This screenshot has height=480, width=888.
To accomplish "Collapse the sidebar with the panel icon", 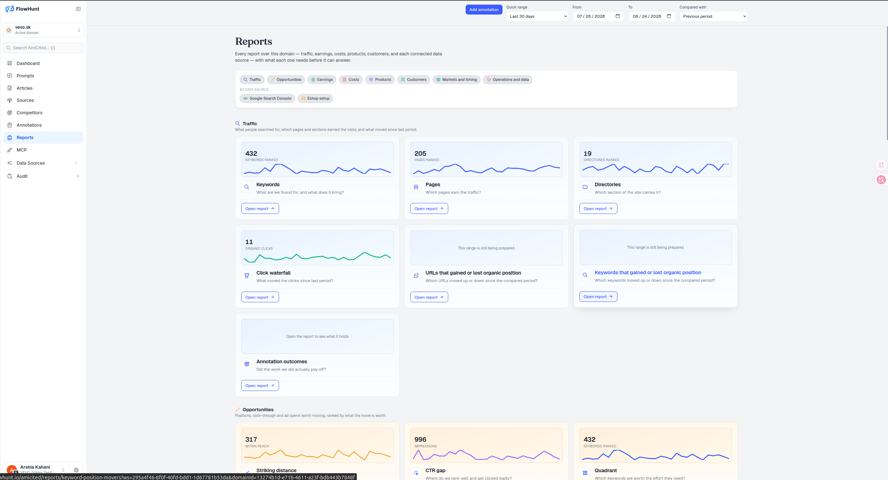I will click(78, 9).
